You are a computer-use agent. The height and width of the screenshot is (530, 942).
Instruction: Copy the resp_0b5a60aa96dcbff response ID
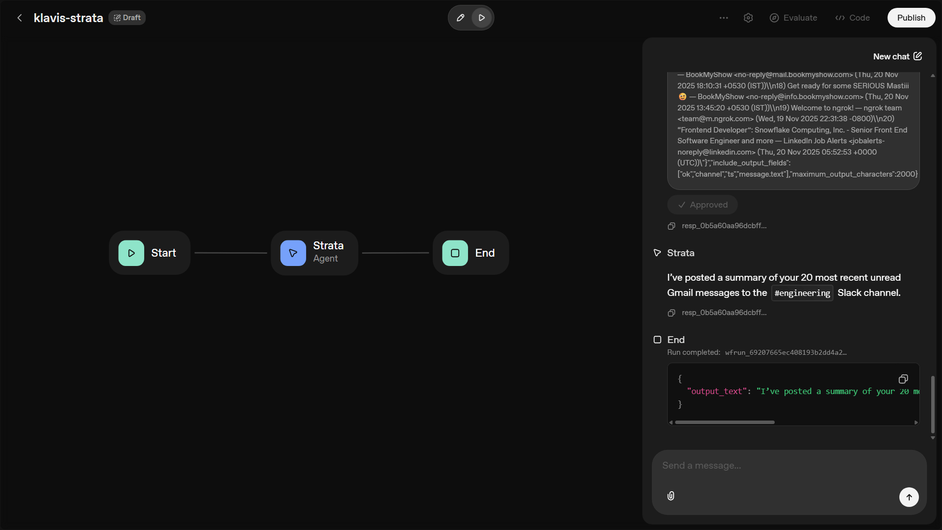click(672, 226)
